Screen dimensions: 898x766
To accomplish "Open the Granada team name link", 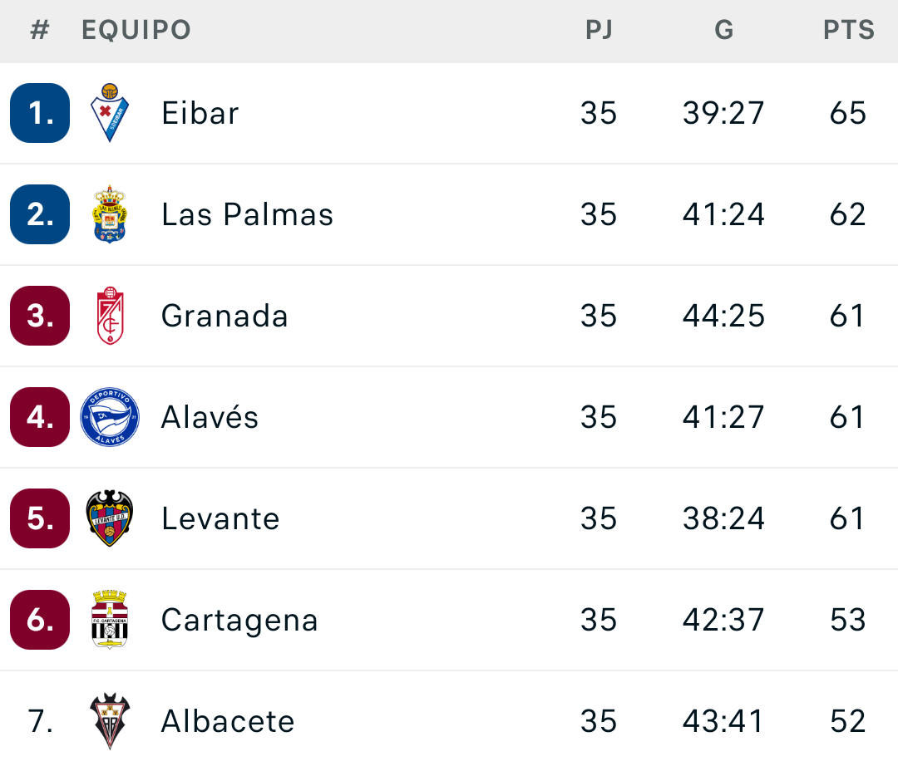I will [x=224, y=317].
